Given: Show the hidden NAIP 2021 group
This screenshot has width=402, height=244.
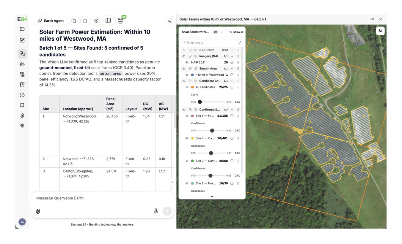Looking at the screenshot, I should [184, 50].
